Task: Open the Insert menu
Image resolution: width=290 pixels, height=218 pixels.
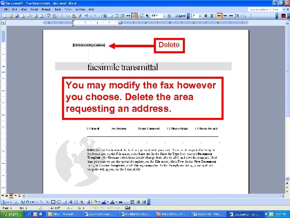Action: click(x=34, y=9)
